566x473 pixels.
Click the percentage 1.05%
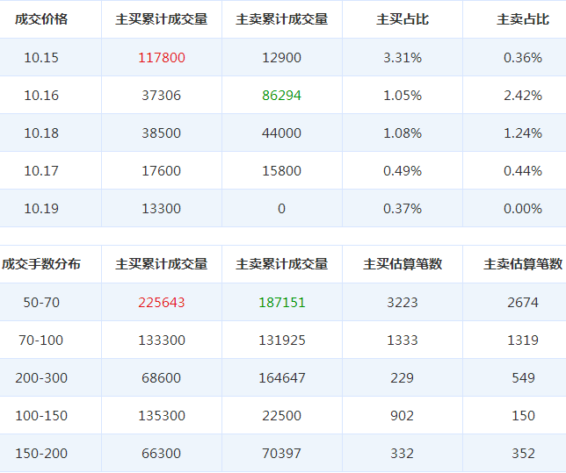[403, 96]
